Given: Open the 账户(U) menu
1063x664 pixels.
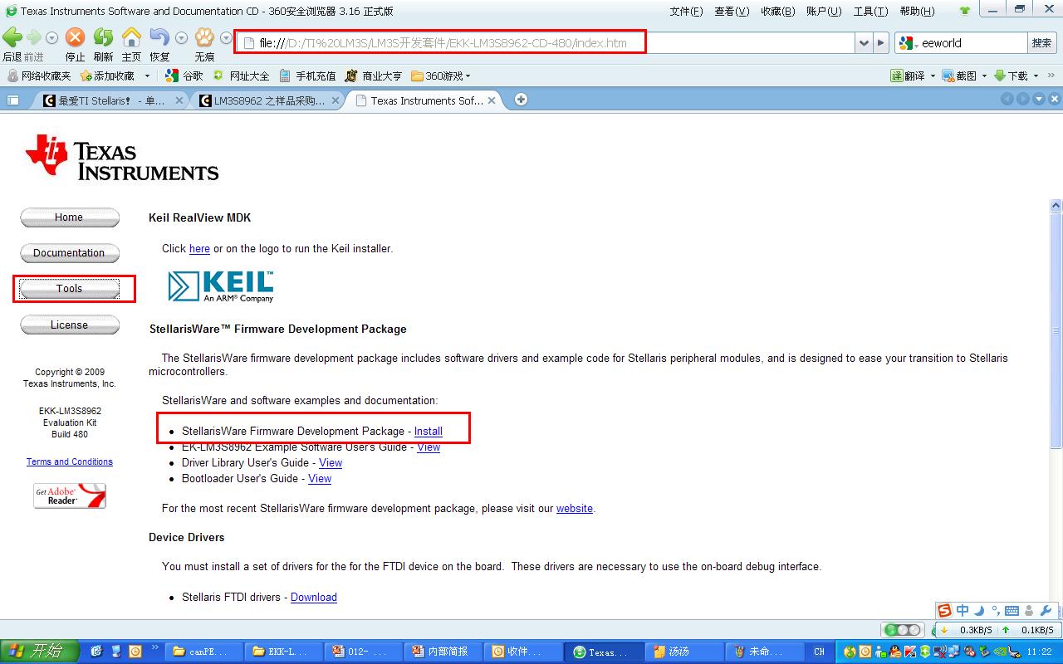Looking at the screenshot, I should point(824,11).
